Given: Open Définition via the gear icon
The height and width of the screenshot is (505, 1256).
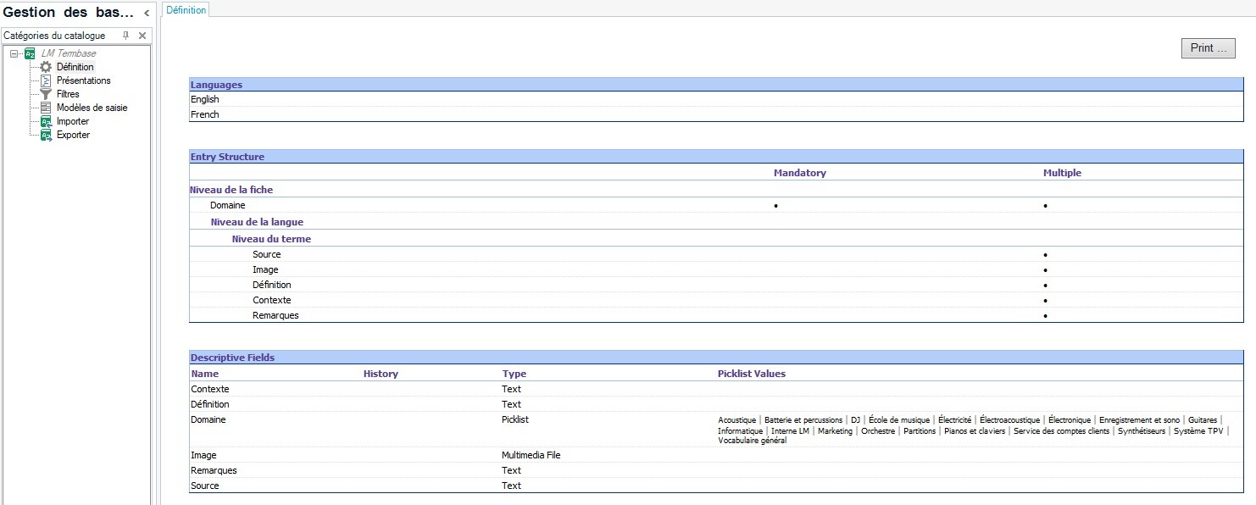Looking at the screenshot, I should point(46,66).
